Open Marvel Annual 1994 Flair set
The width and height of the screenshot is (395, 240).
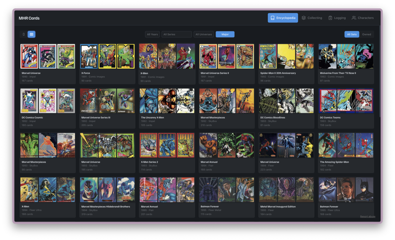(x=227, y=153)
